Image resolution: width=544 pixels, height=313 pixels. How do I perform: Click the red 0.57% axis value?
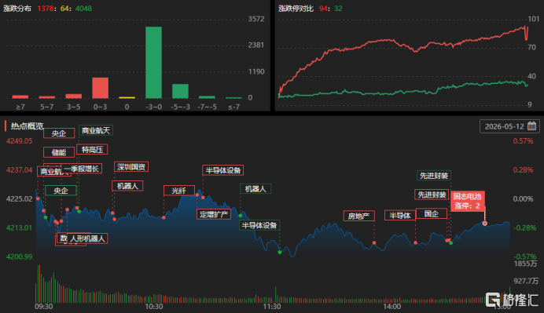[x=524, y=141]
